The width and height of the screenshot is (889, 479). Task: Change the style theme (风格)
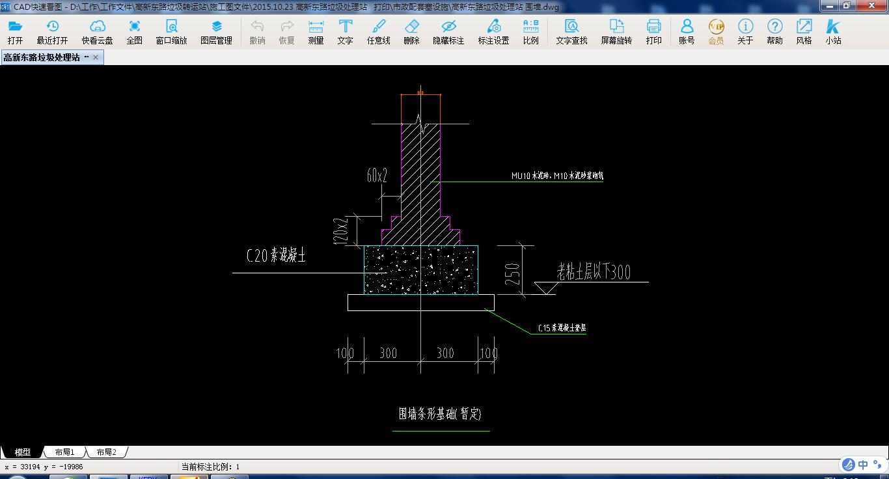coord(804,31)
